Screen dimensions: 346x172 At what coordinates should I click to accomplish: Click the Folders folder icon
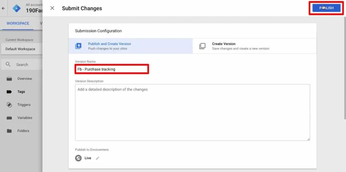[x=9, y=131]
